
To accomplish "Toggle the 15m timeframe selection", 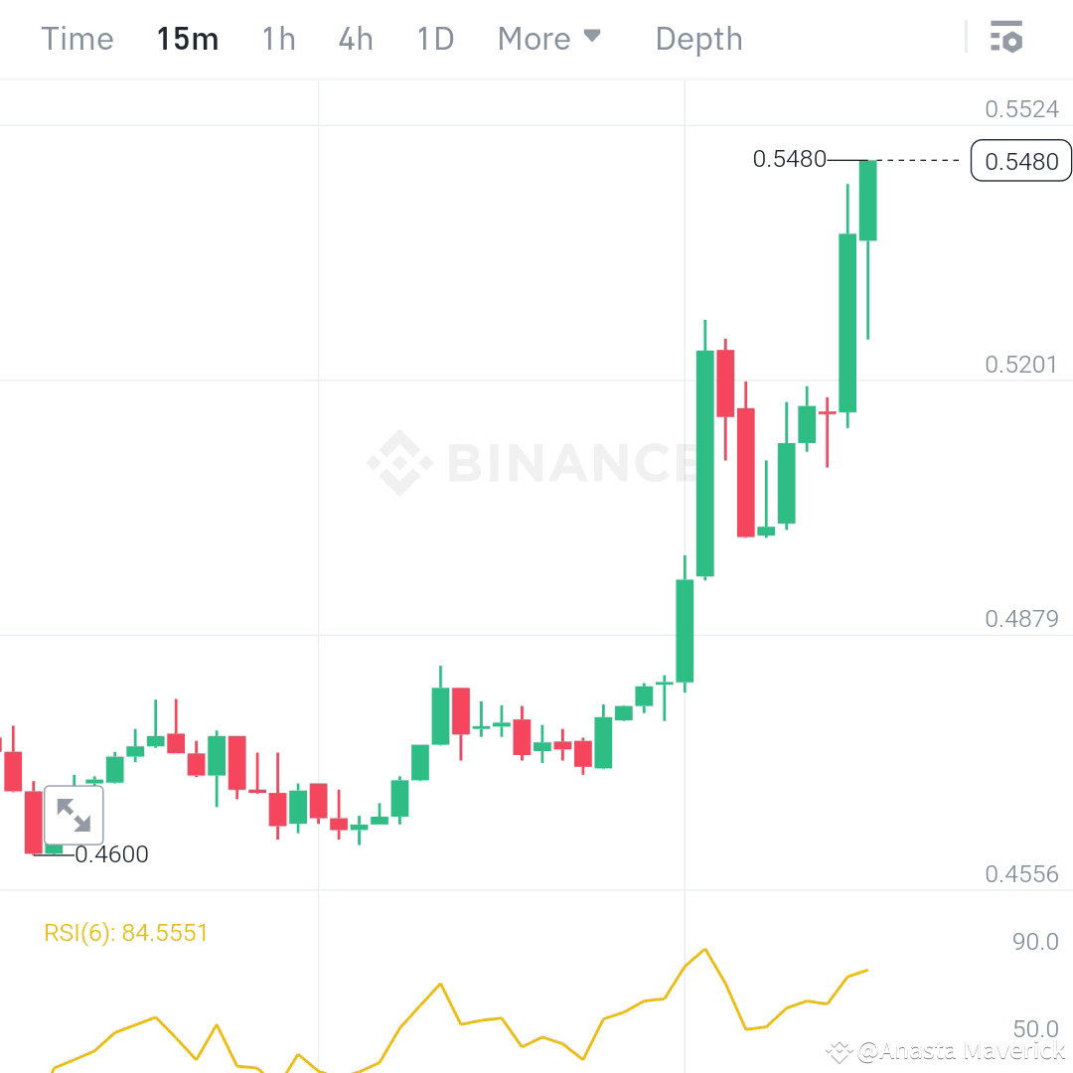I will pos(187,38).
